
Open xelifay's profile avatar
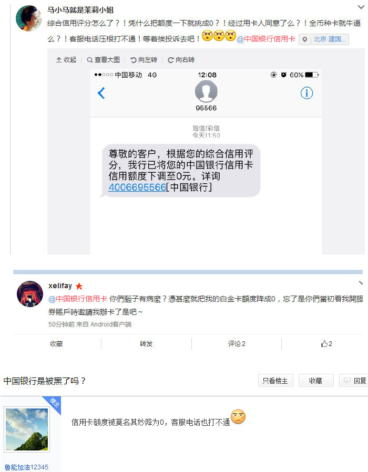click(x=30, y=294)
